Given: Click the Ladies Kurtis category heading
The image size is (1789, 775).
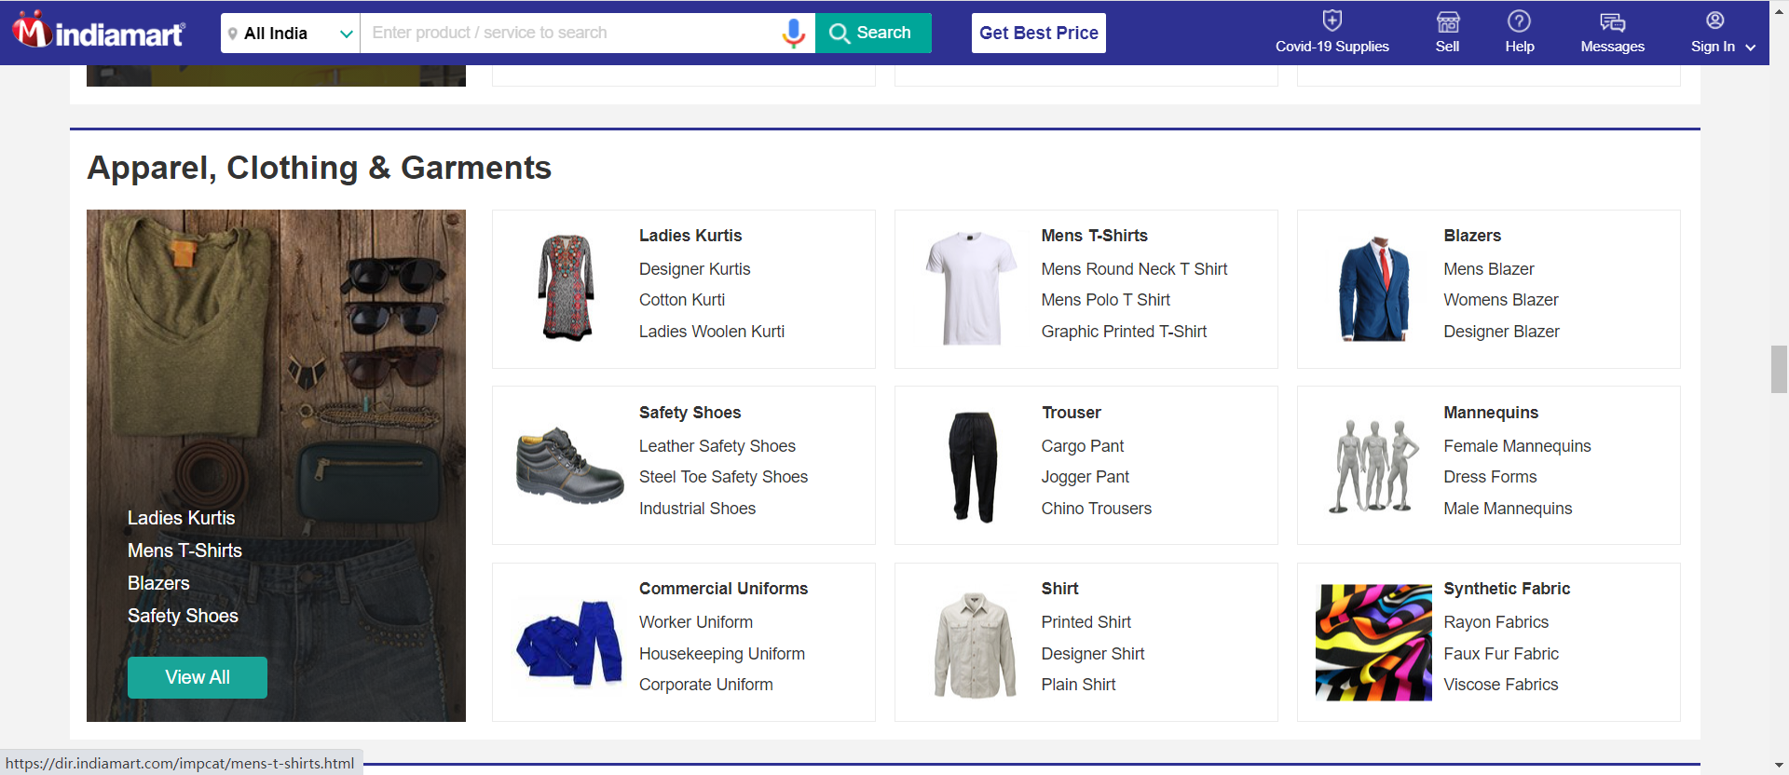Looking at the screenshot, I should click(x=690, y=236).
